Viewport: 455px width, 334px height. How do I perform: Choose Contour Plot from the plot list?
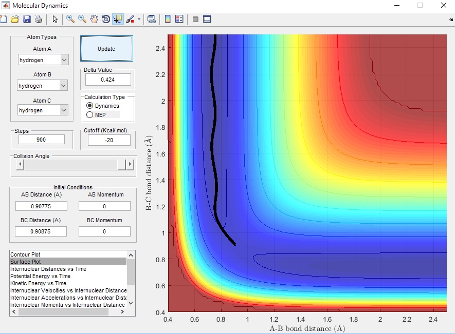click(x=26, y=254)
